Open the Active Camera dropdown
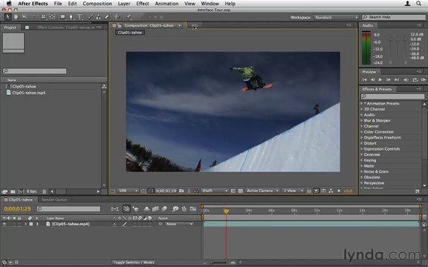Screen dimensions: 428x267 (262, 191)
